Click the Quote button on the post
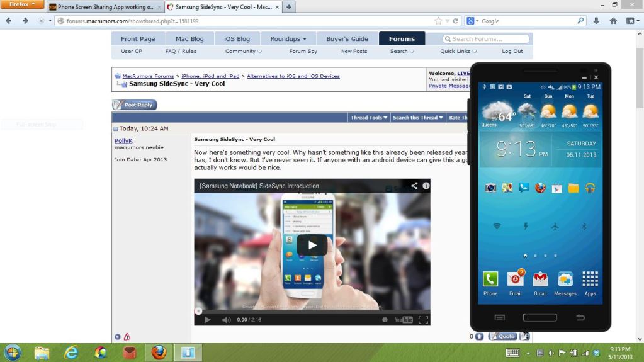Screen dimensions: 644x362 point(503,336)
